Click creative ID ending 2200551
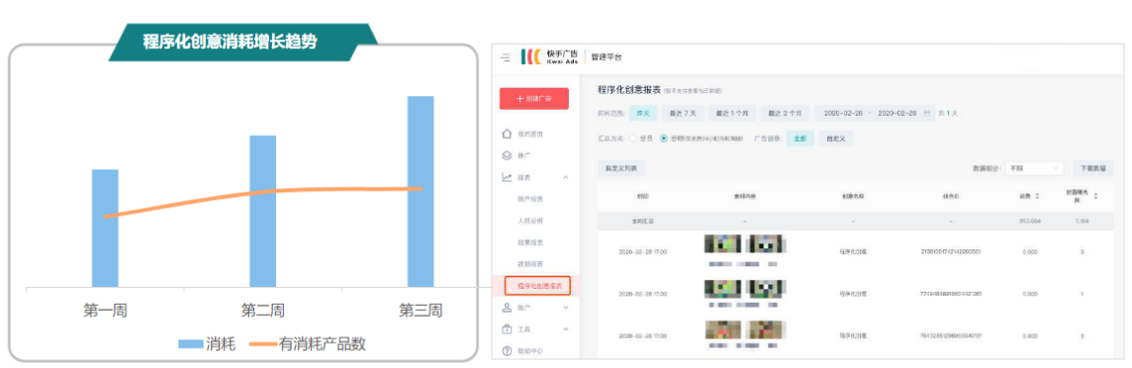This screenshot has height=368, width=1132. [x=951, y=251]
